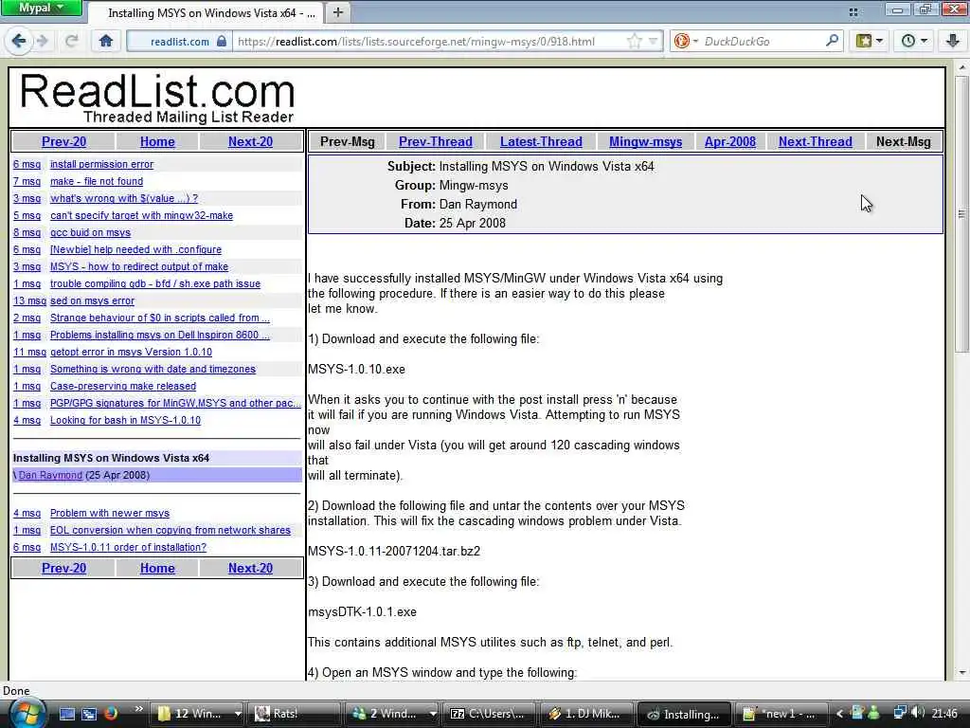Bookmark this page with the star icon

pos(634,42)
